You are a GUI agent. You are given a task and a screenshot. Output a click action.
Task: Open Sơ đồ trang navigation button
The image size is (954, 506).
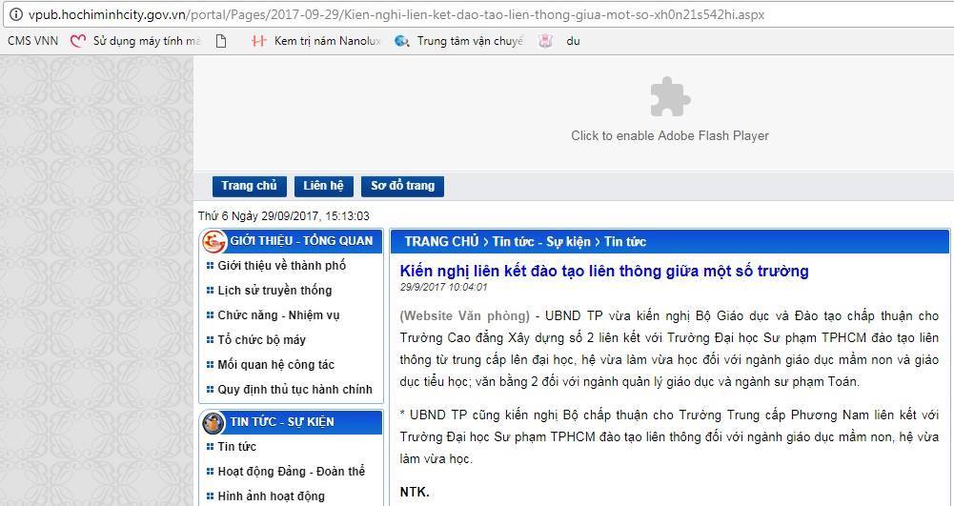(402, 186)
